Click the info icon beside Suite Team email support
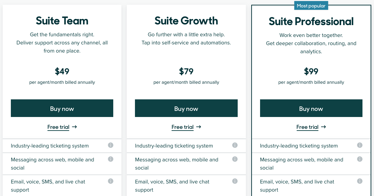This screenshot has height=196, width=374. [x=111, y=181]
